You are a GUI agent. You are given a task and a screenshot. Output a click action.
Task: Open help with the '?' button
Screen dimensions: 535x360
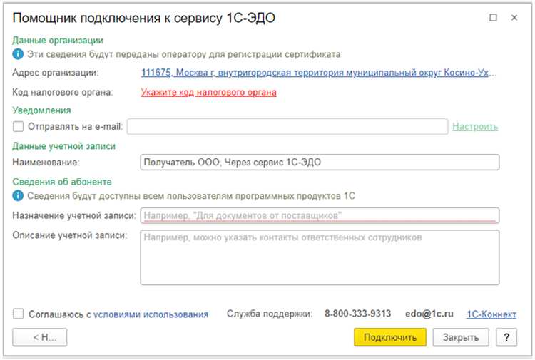point(506,337)
